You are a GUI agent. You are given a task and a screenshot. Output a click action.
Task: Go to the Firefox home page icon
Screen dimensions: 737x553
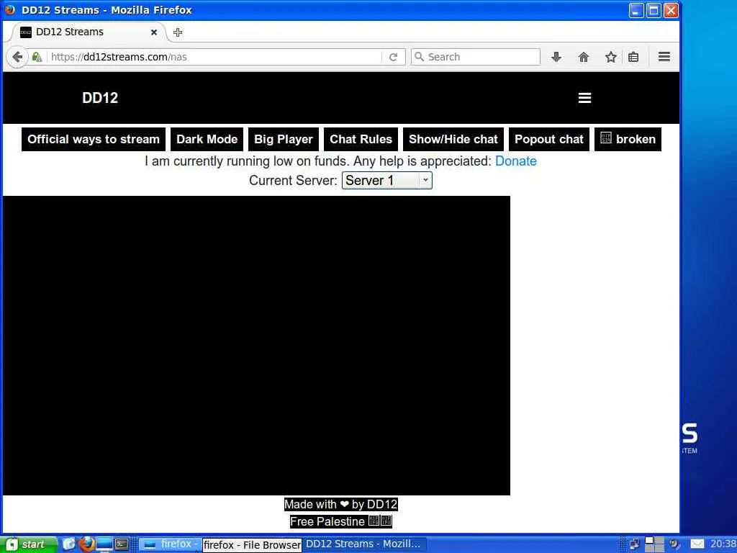pos(583,57)
